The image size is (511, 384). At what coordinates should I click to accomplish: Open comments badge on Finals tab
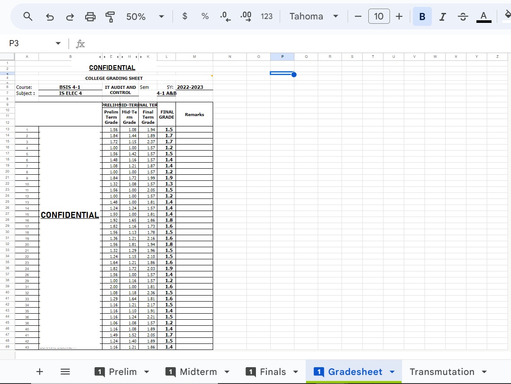point(251,371)
